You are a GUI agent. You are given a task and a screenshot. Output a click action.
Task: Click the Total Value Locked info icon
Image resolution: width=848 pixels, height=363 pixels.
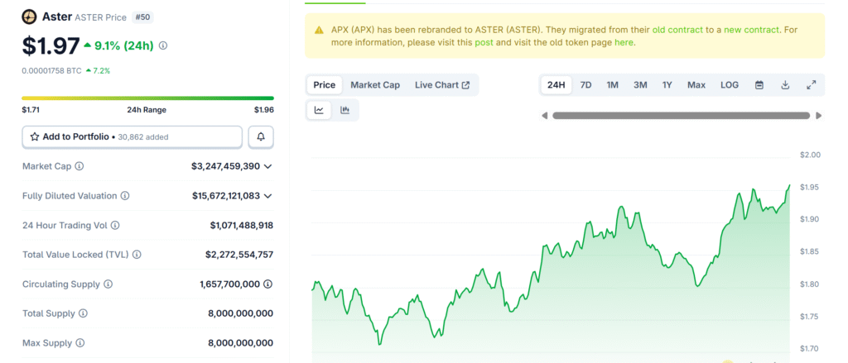tap(137, 255)
